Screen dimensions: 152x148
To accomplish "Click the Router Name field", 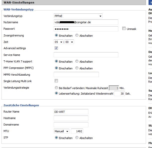I will click(71, 112).
